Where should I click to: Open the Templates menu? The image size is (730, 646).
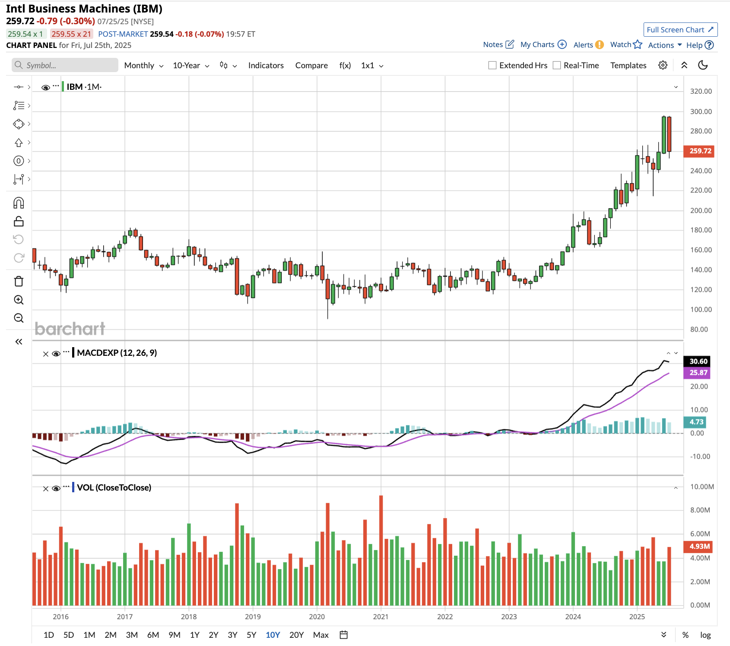[x=628, y=65]
